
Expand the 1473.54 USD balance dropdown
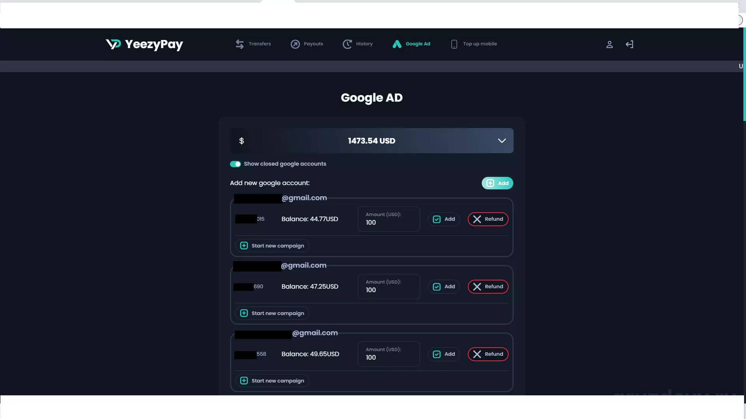click(x=502, y=141)
